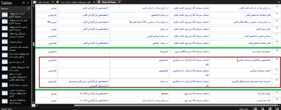This screenshot has height=110, width=281.
Task: Click the navigation pane vertical scrollbar thumb
Action: [x=33, y=44]
